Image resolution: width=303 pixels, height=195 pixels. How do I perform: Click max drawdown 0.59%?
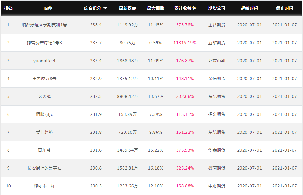click(156, 43)
